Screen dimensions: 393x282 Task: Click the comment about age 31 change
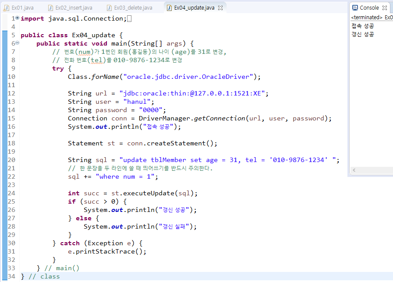pos(139,52)
